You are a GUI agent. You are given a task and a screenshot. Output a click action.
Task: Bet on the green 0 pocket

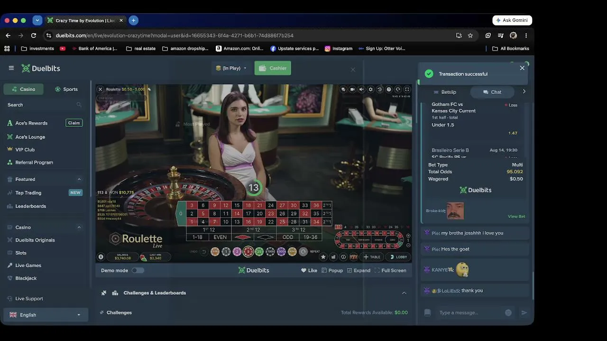[x=181, y=214]
